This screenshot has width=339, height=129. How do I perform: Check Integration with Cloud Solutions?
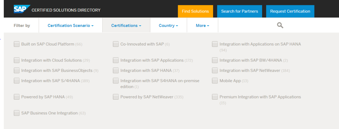coord(17,60)
